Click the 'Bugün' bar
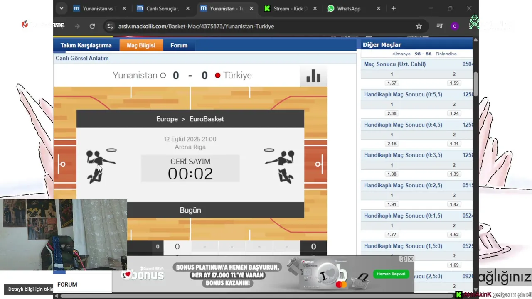The width and height of the screenshot is (532, 299). click(x=190, y=210)
